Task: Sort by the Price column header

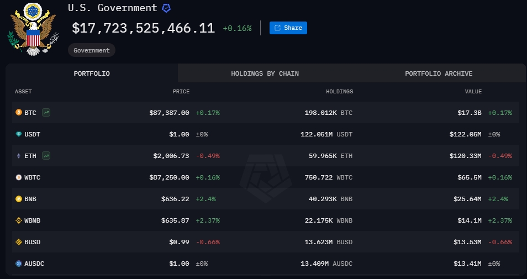Action: coord(181,91)
